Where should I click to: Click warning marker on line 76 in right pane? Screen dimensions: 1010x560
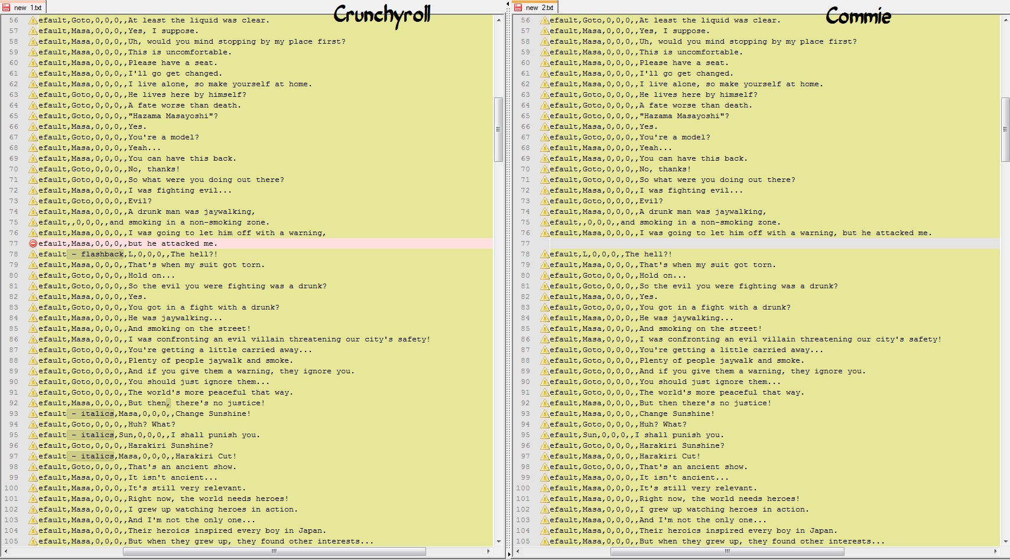544,233
